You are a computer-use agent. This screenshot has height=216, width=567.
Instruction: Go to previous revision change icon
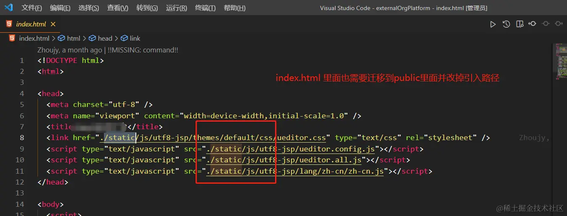pyautogui.click(x=532, y=24)
